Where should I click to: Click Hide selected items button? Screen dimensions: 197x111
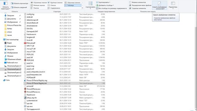coord(159,5)
